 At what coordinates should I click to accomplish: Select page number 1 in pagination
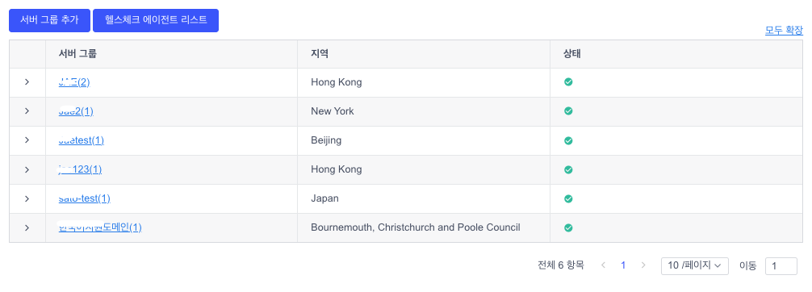coord(623,265)
